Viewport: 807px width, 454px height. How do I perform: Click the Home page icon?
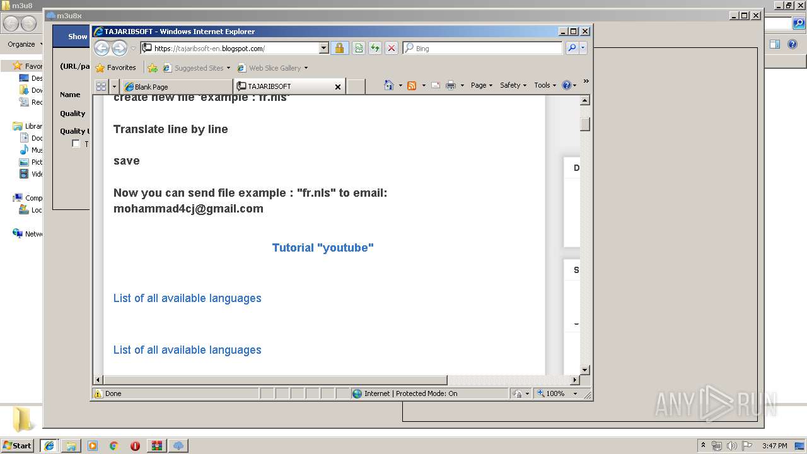pos(389,85)
